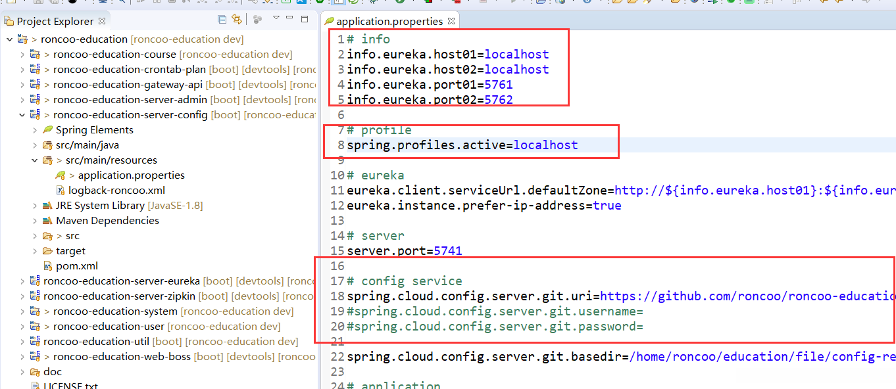Image resolution: width=896 pixels, height=389 pixels.
Task: Click the leaf icon on application.properties tab
Action: click(x=330, y=21)
